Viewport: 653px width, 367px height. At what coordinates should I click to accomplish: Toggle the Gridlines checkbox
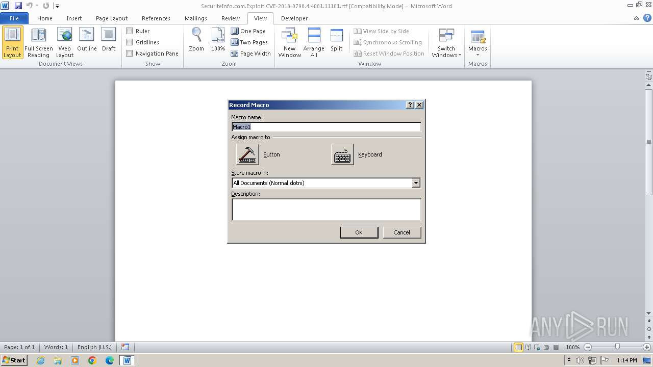point(130,42)
